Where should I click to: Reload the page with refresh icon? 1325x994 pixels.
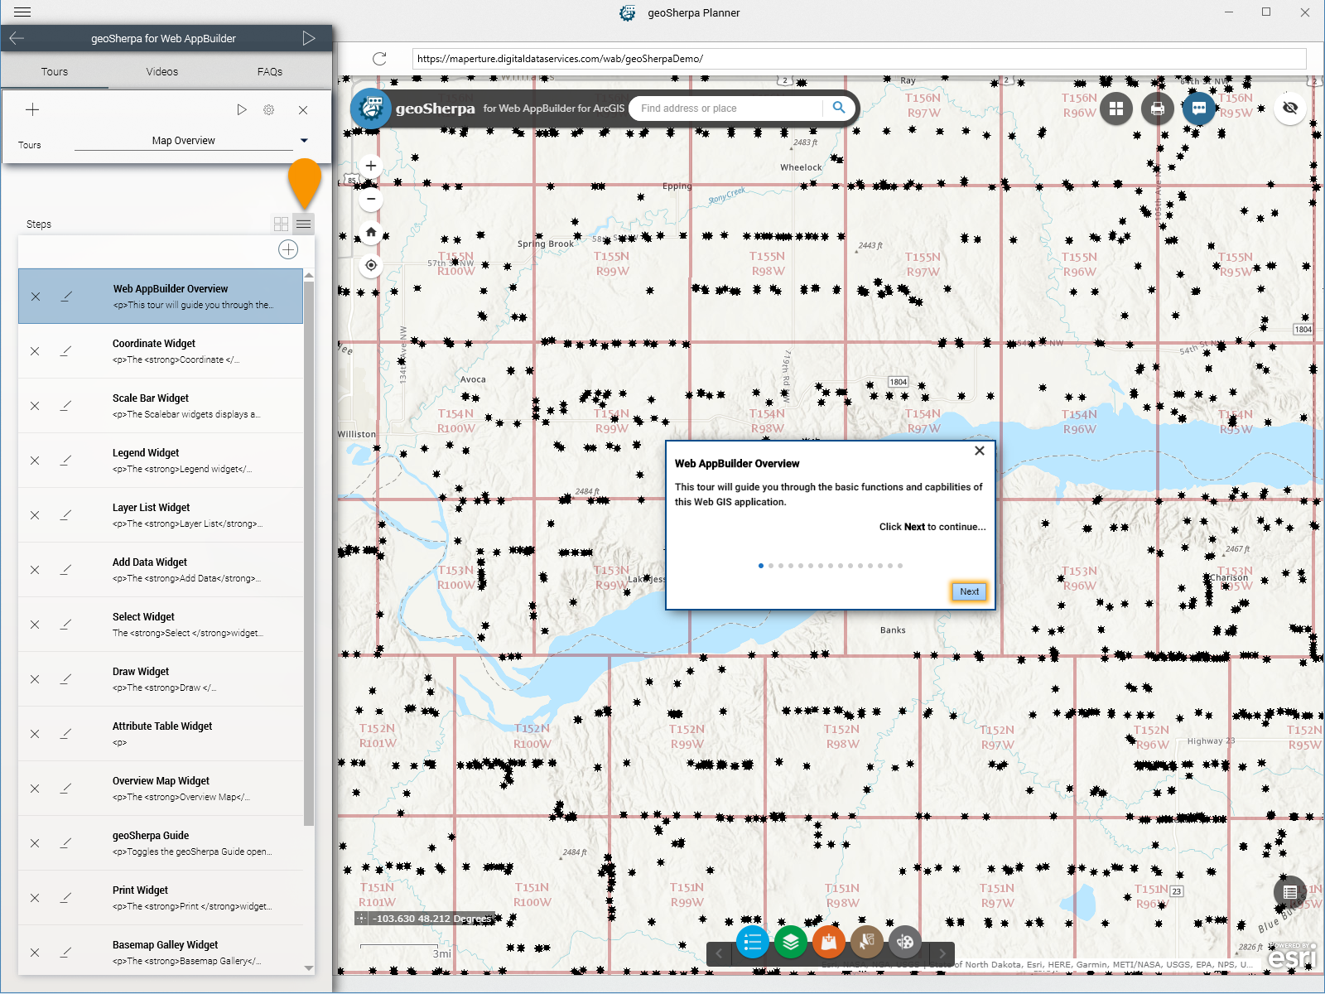pyautogui.click(x=379, y=59)
